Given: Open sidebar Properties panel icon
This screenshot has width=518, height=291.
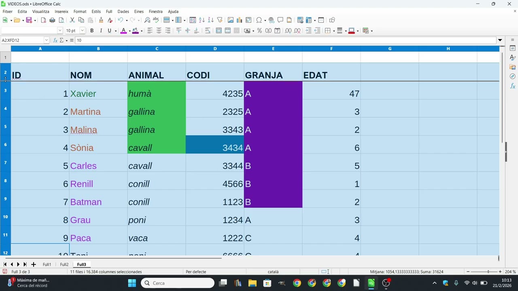Looking at the screenshot, I should (x=513, y=48).
